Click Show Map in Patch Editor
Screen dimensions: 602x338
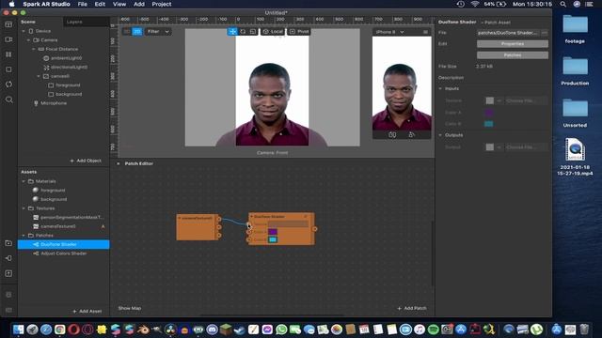[x=130, y=308]
